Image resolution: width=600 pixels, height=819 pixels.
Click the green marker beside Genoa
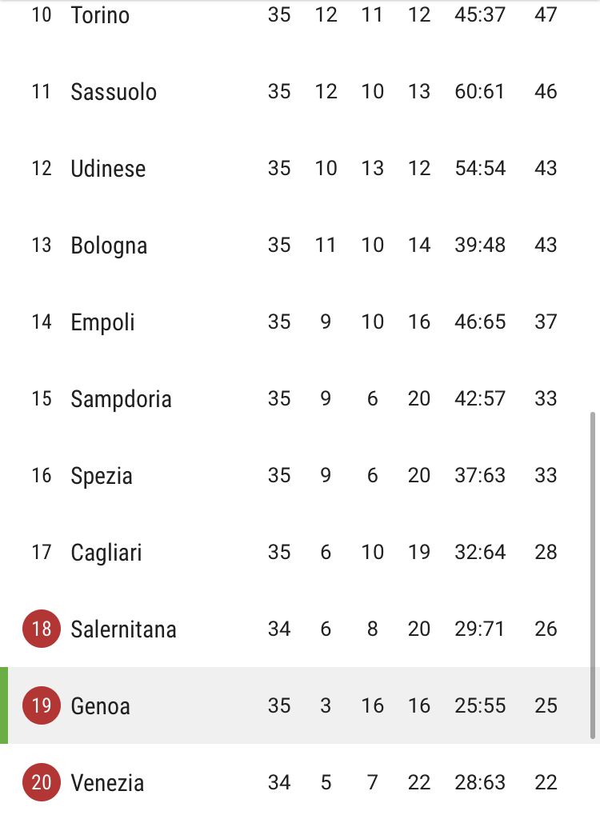4,705
